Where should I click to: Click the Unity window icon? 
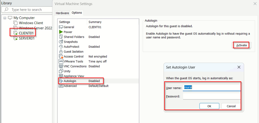click(x=61, y=71)
